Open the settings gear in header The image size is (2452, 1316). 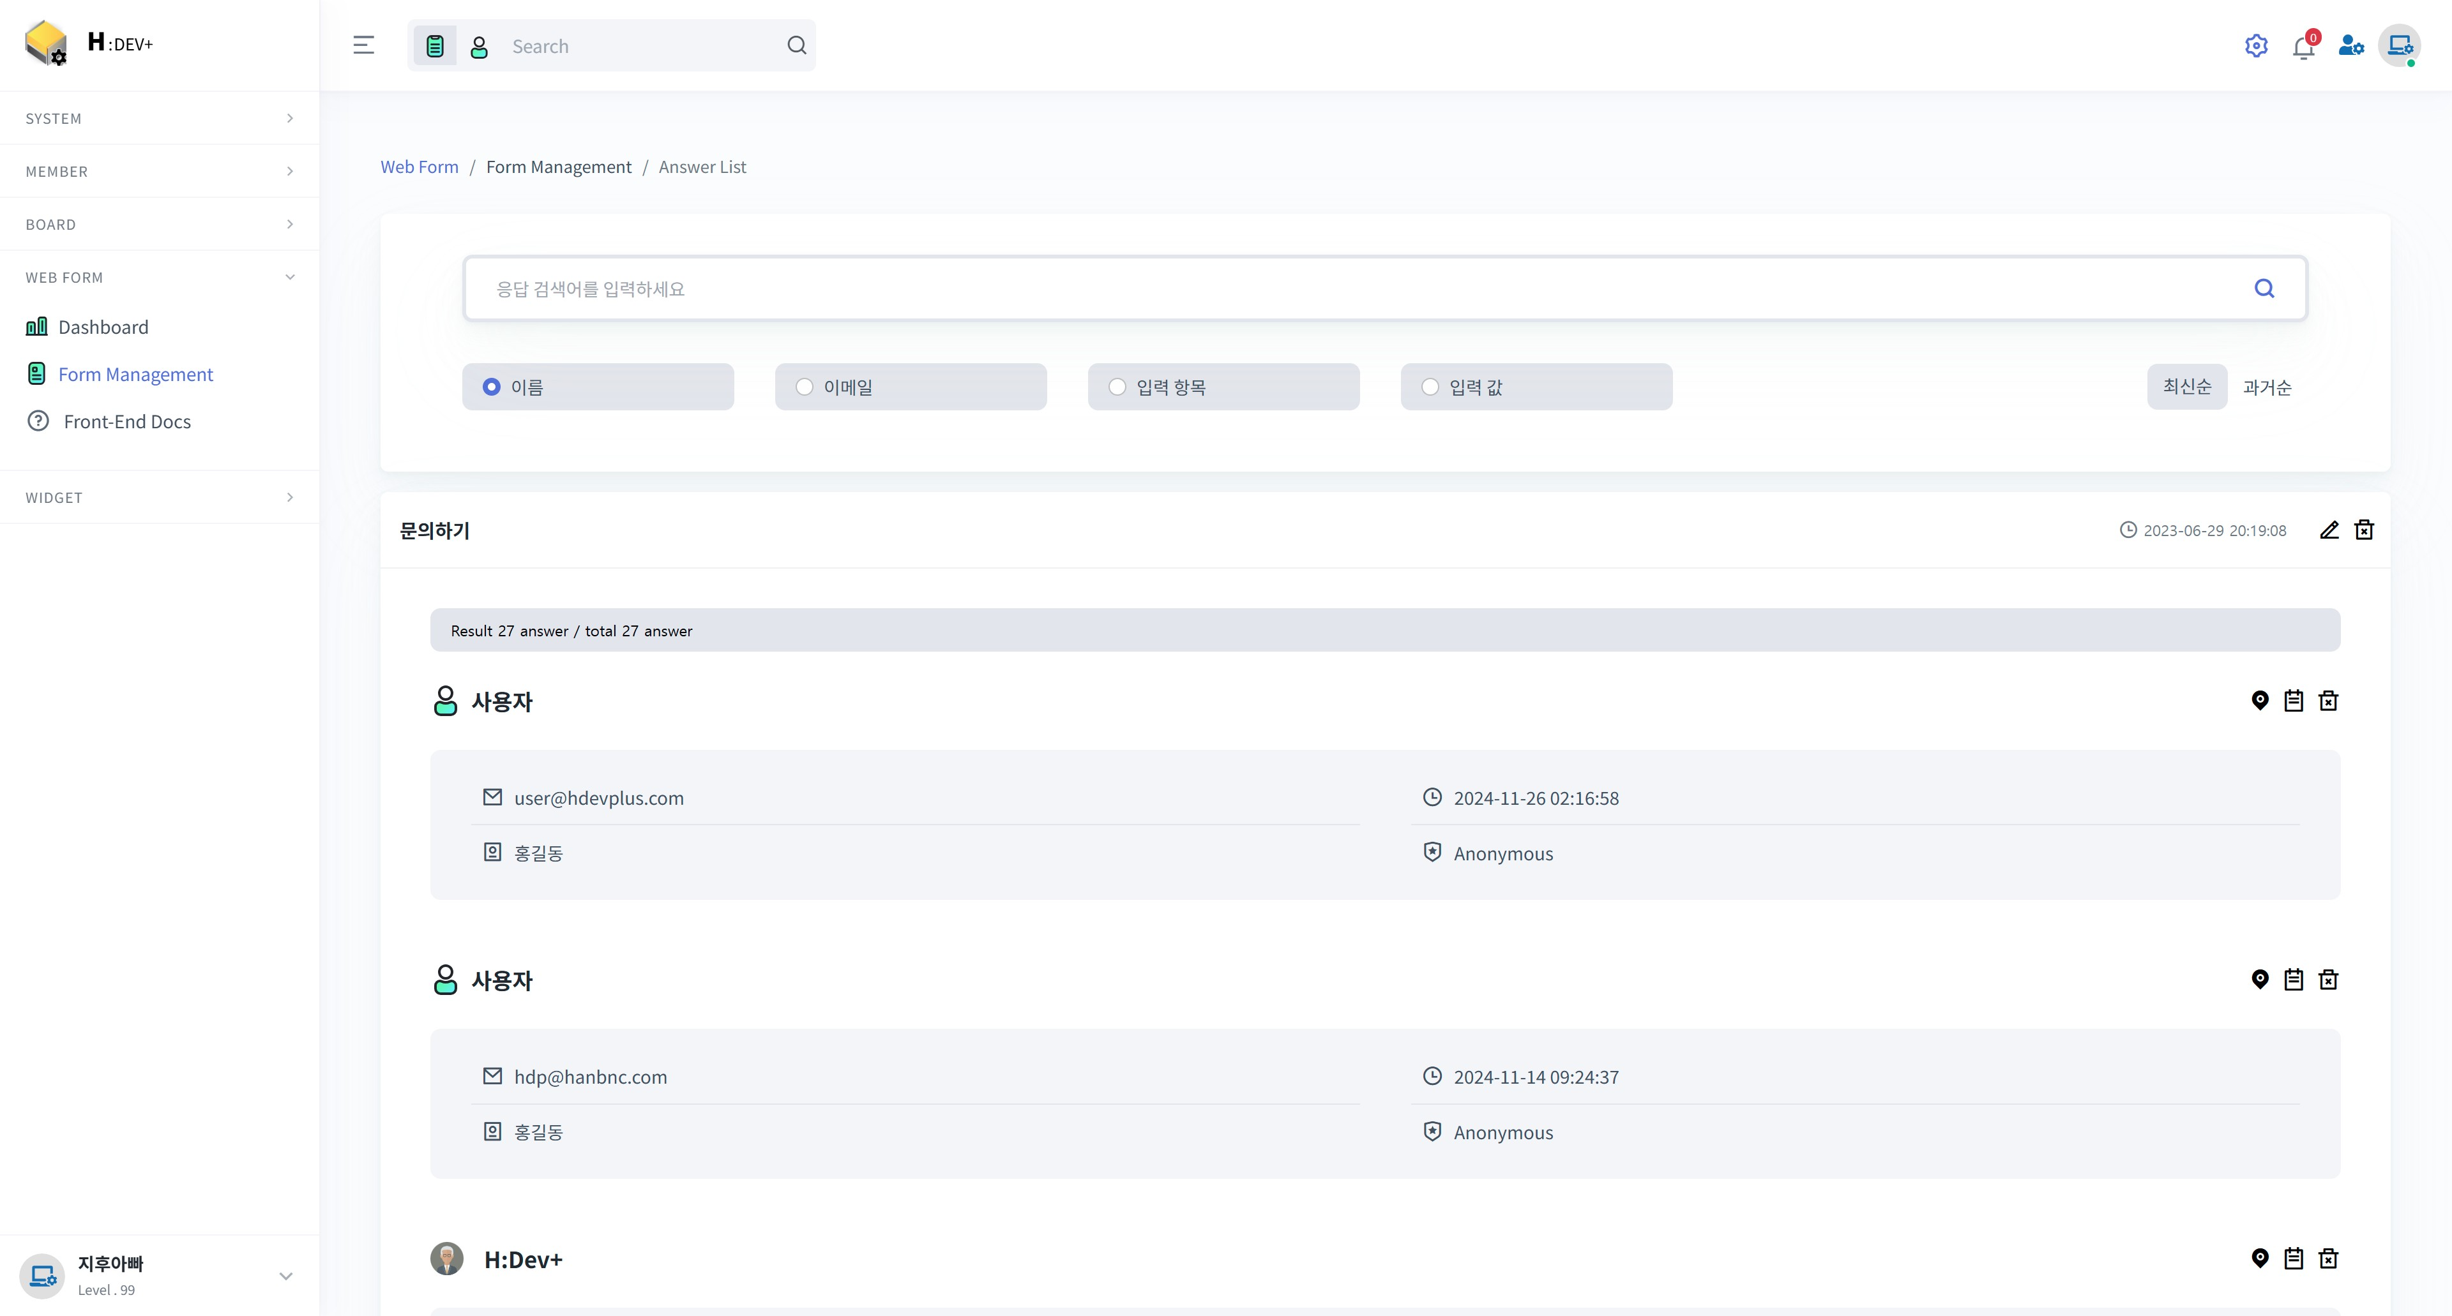2256,45
